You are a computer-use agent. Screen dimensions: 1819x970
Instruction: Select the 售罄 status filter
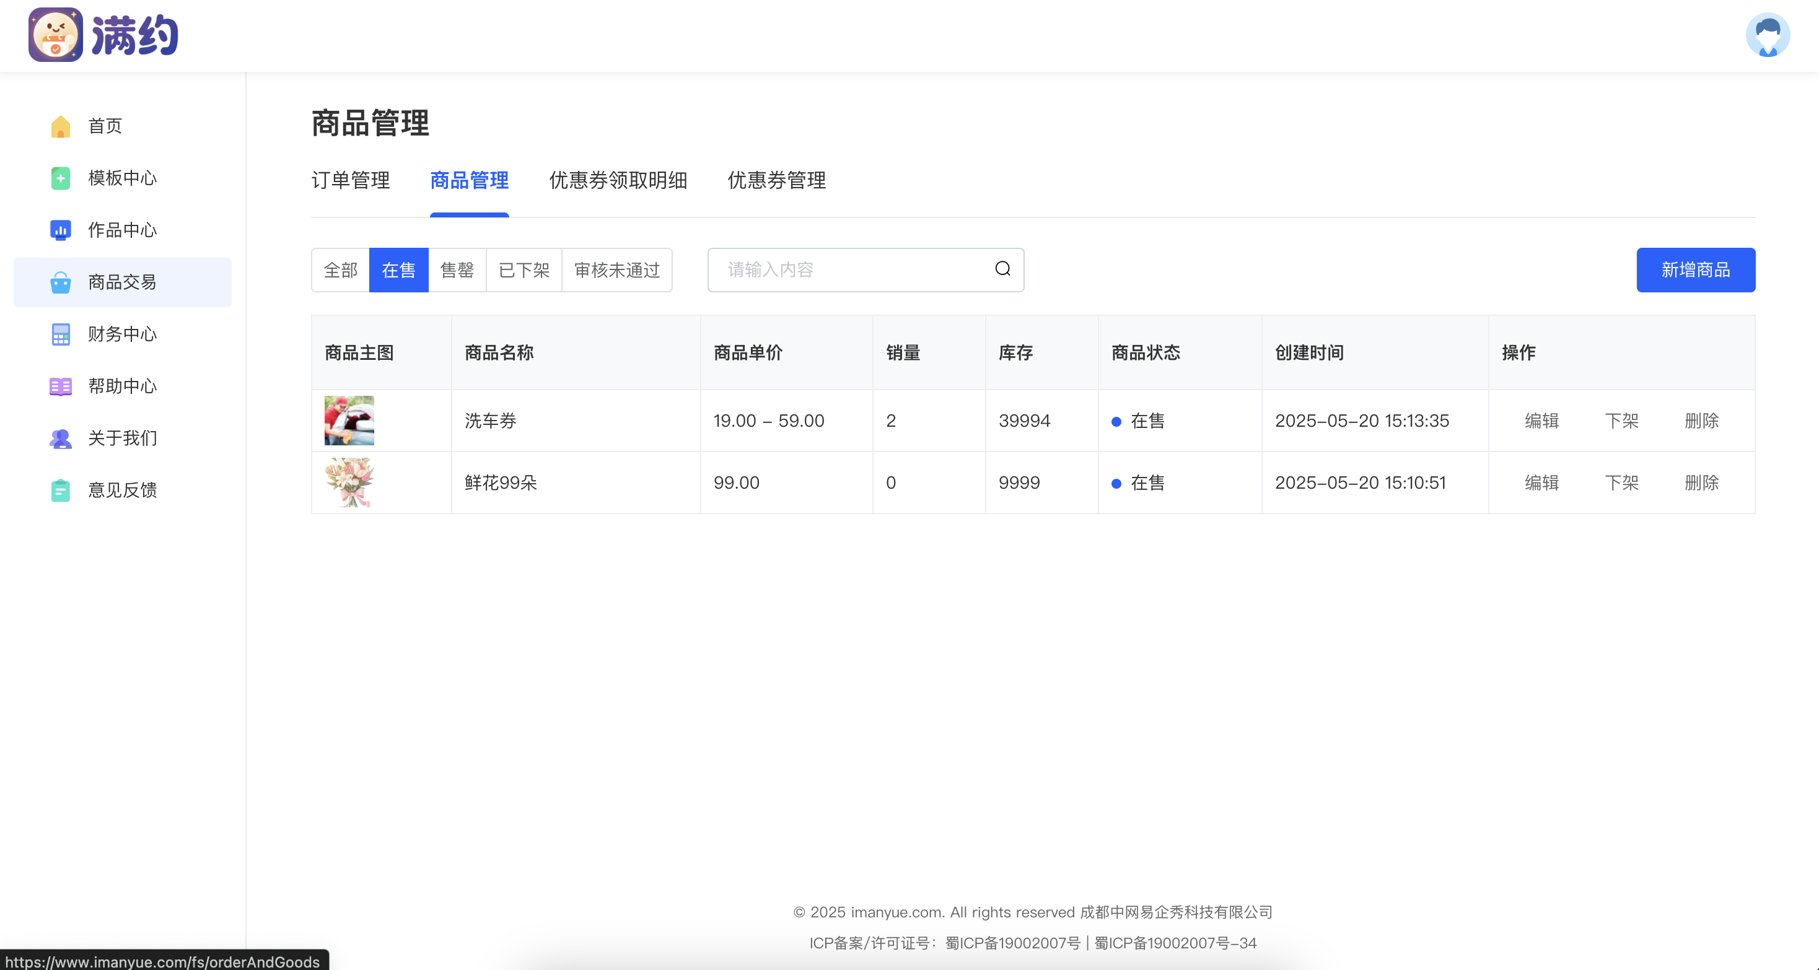coord(457,269)
